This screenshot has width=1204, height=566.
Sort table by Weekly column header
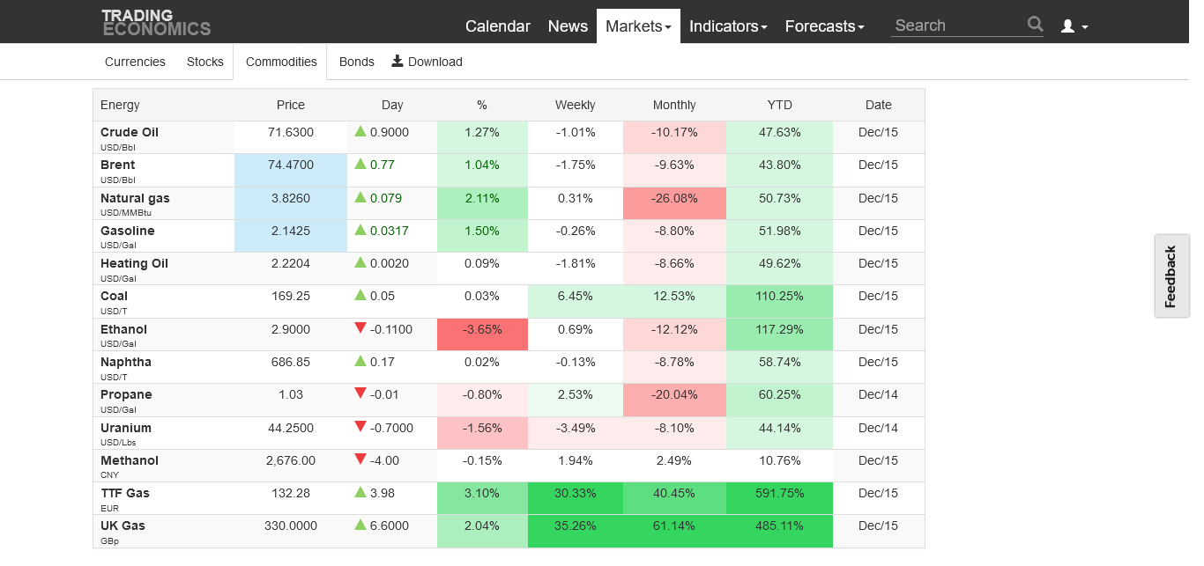[575, 105]
